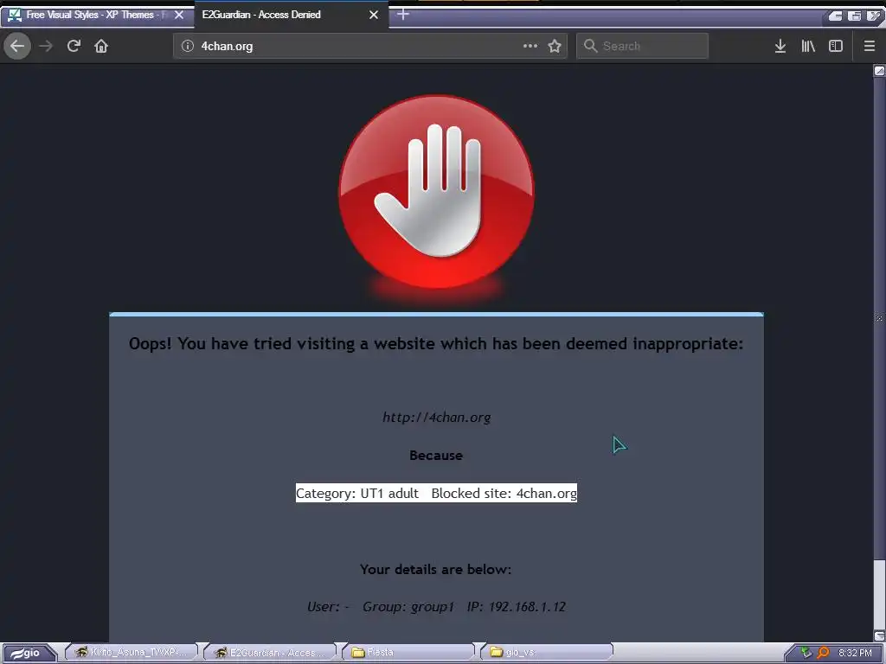Click the Group: group1 text
The width and height of the screenshot is (886, 664).
[x=408, y=606]
